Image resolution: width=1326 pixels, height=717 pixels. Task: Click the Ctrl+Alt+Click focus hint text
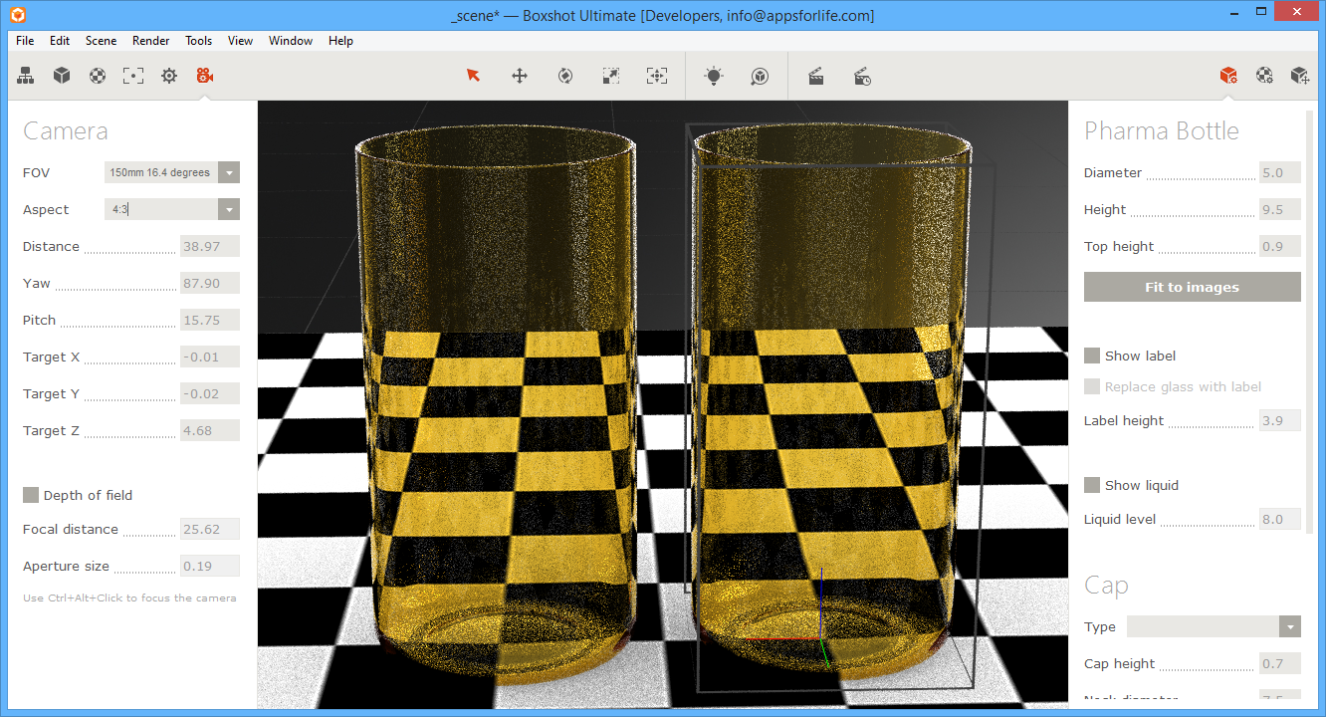pos(129,598)
